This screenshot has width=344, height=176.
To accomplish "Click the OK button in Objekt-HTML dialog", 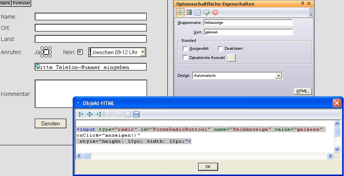I will coord(208,166).
